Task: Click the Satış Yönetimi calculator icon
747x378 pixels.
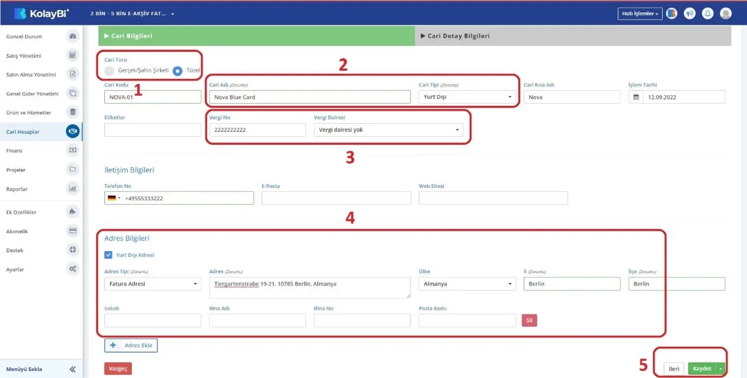Action: coord(73,55)
